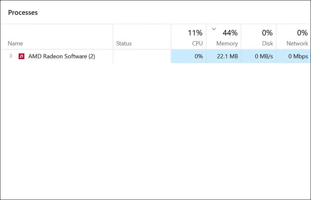Viewport: 311px width, 200px height.
Task: Click the 22.1 MB memory usage cell
Action: 227,56
